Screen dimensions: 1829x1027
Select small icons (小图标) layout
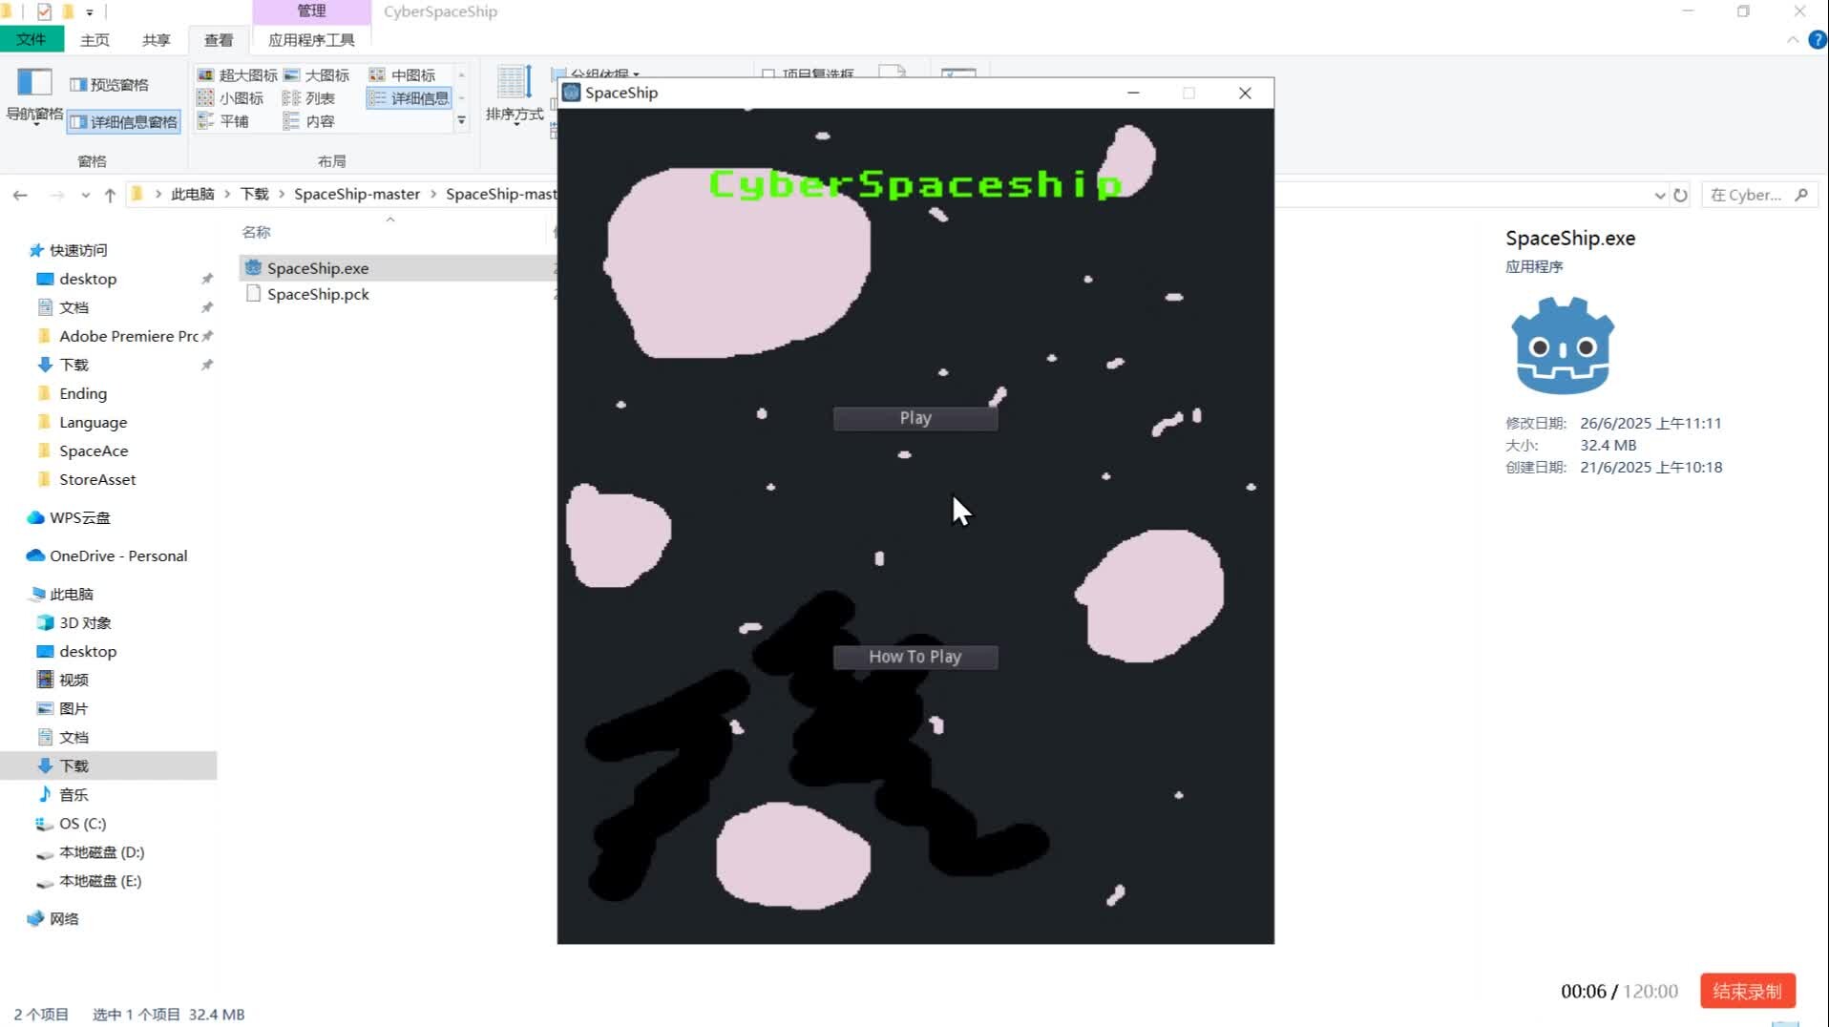click(x=230, y=98)
